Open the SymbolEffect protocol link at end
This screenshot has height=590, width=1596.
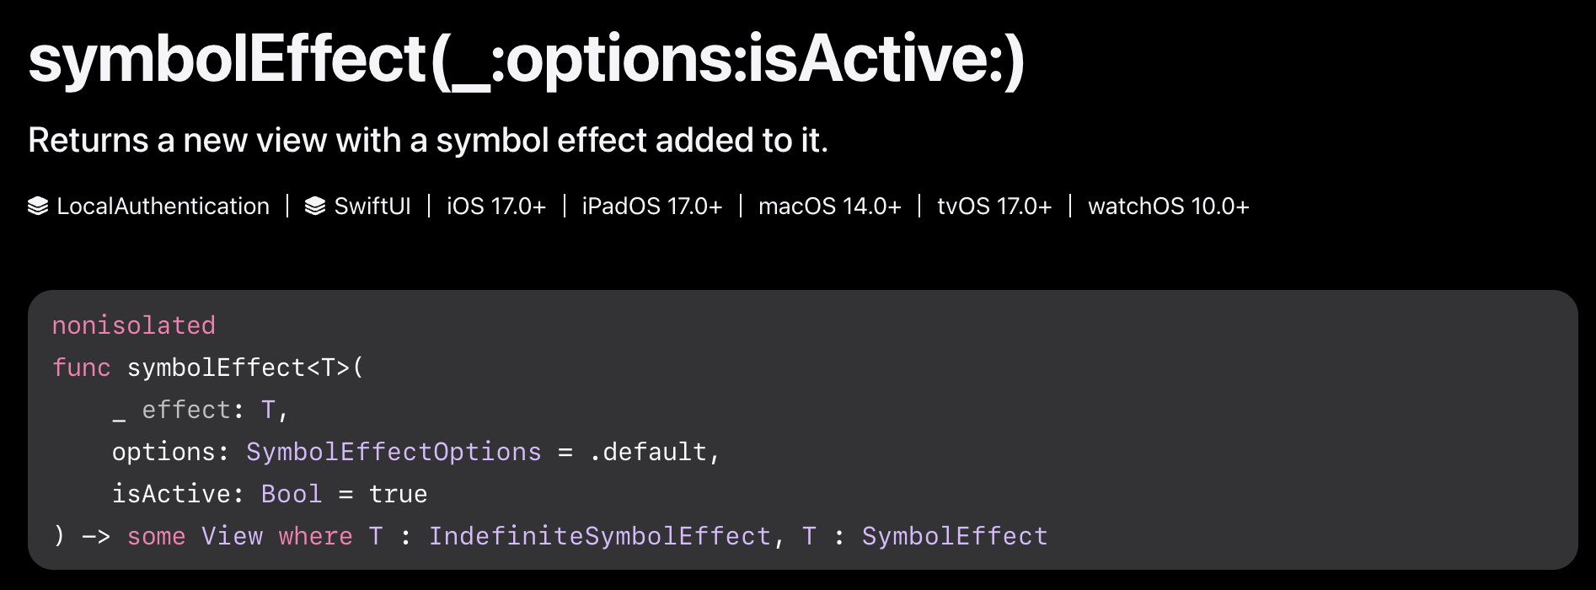(x=955, y=536)
